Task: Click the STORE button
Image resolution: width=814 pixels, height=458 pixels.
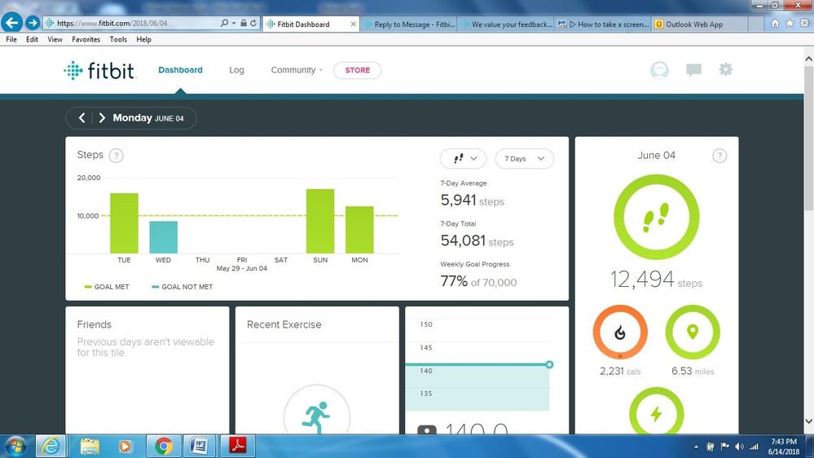Action: pos(357,70)
